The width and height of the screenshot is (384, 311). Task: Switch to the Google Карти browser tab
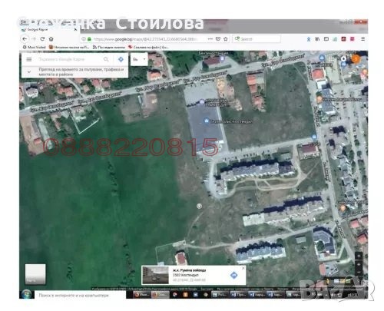click(49, 29)
